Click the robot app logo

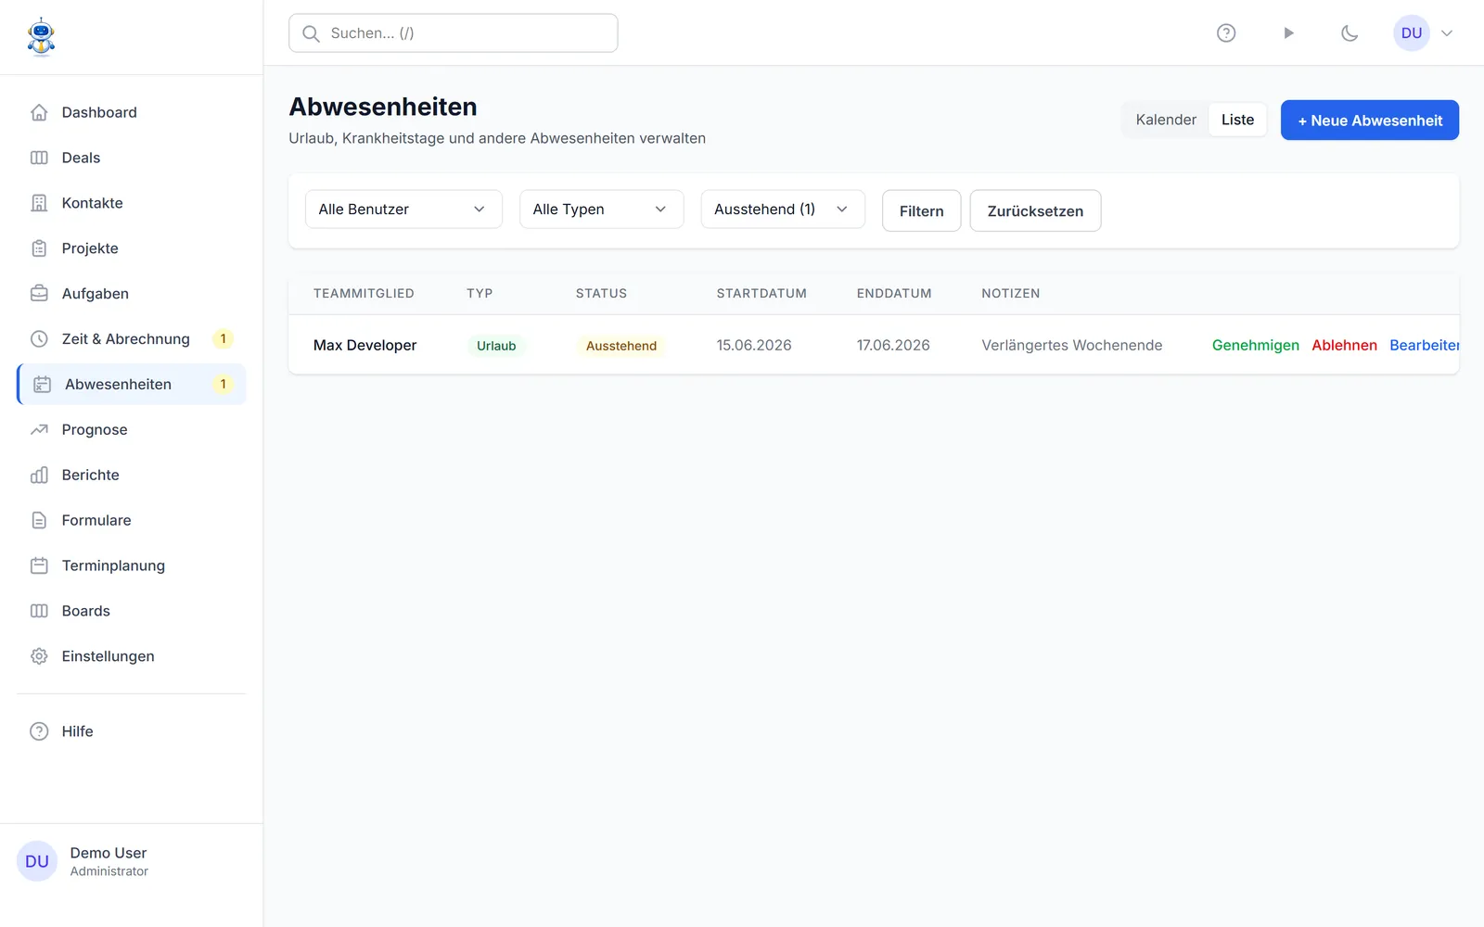41,37
